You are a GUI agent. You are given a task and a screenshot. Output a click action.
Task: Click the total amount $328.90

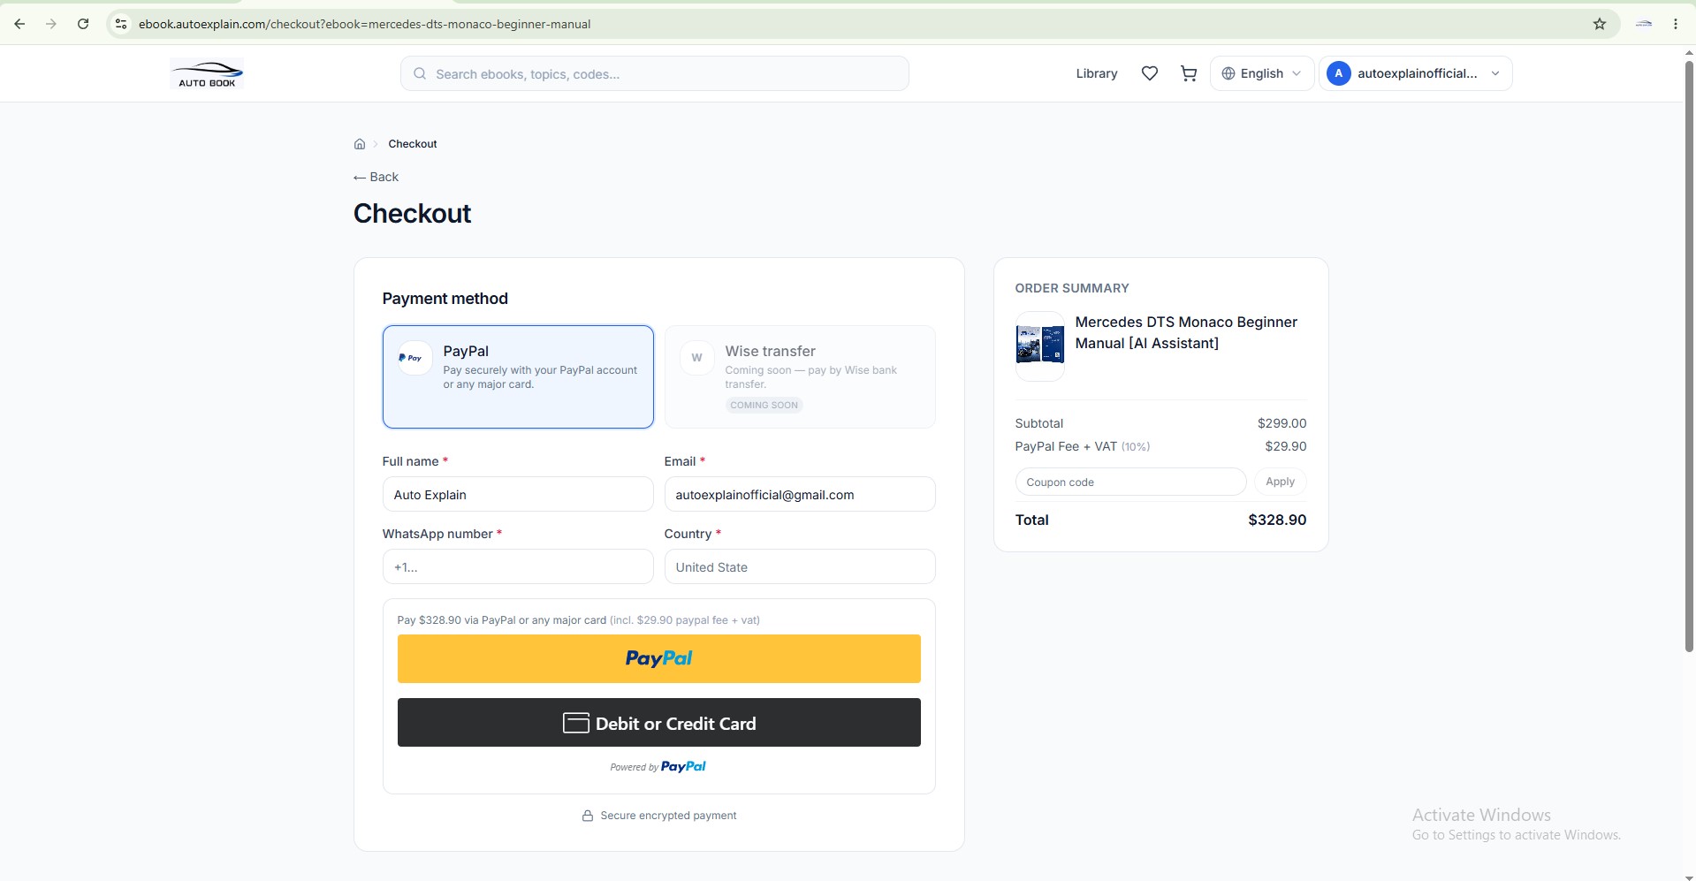coord(1277,520)
